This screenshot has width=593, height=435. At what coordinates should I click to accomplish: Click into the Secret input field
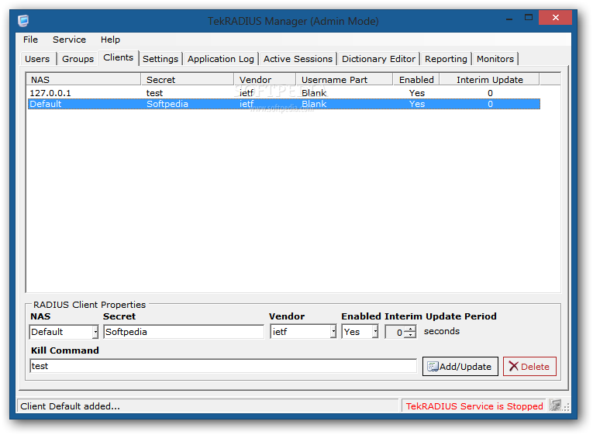(x=184, y=332)
